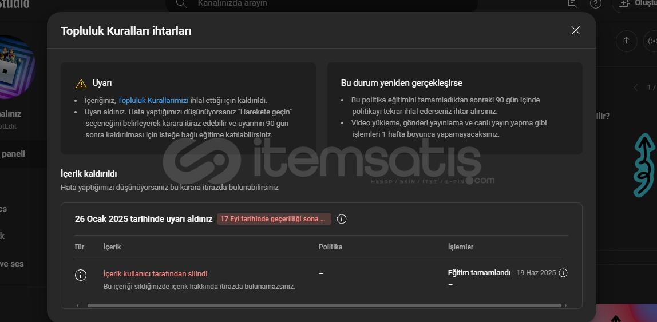Open the Topluluk Kurallarımızı link
Image resolution: width=657 pixels, height=322 pixels.
click(x=153, y=101)
